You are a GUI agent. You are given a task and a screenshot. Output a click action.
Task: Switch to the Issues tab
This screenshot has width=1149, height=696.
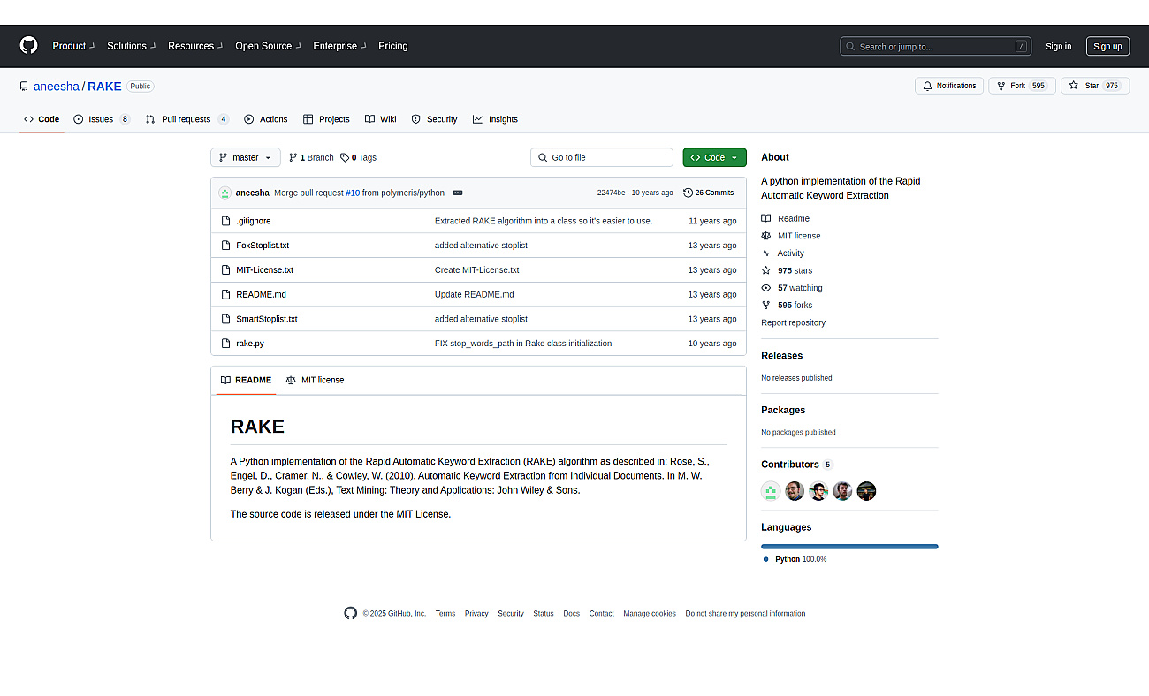click(102, 119)
